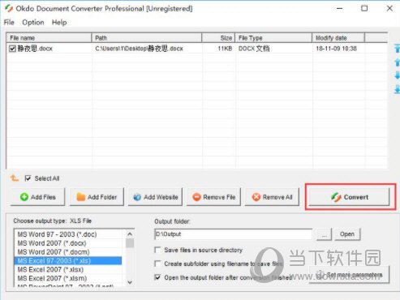This screenshot has height=300, width=400.
Task: Minimize the Okdo converter window
Action: pos(339,8)
